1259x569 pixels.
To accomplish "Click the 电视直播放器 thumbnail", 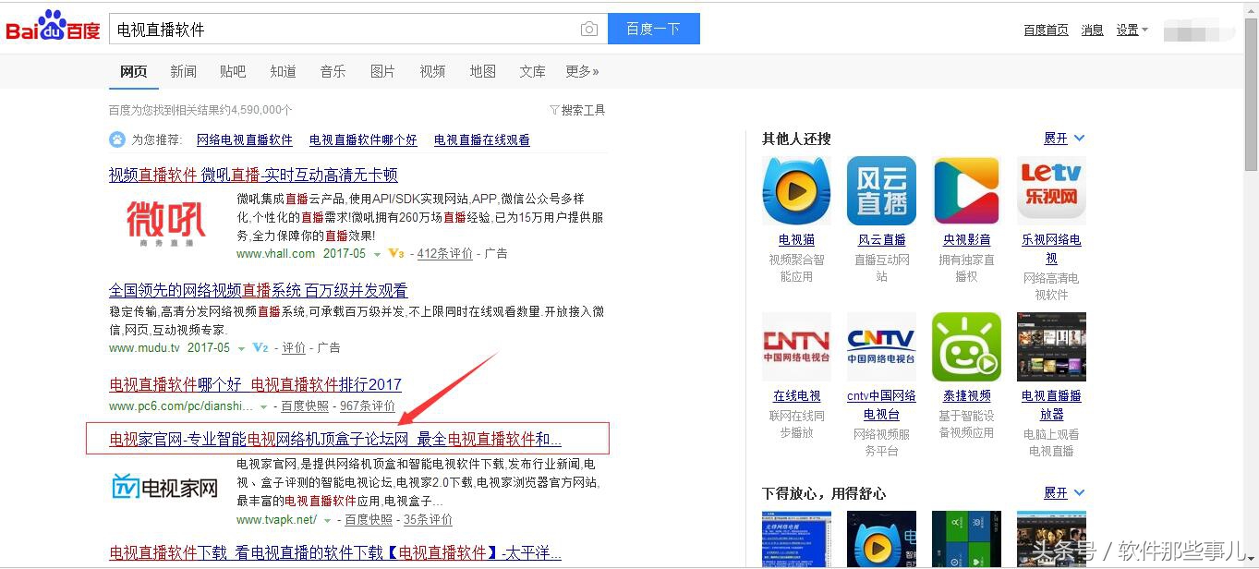I will (1051, 346).
